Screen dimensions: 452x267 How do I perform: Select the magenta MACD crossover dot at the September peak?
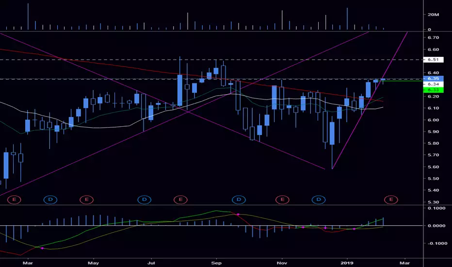238,215
